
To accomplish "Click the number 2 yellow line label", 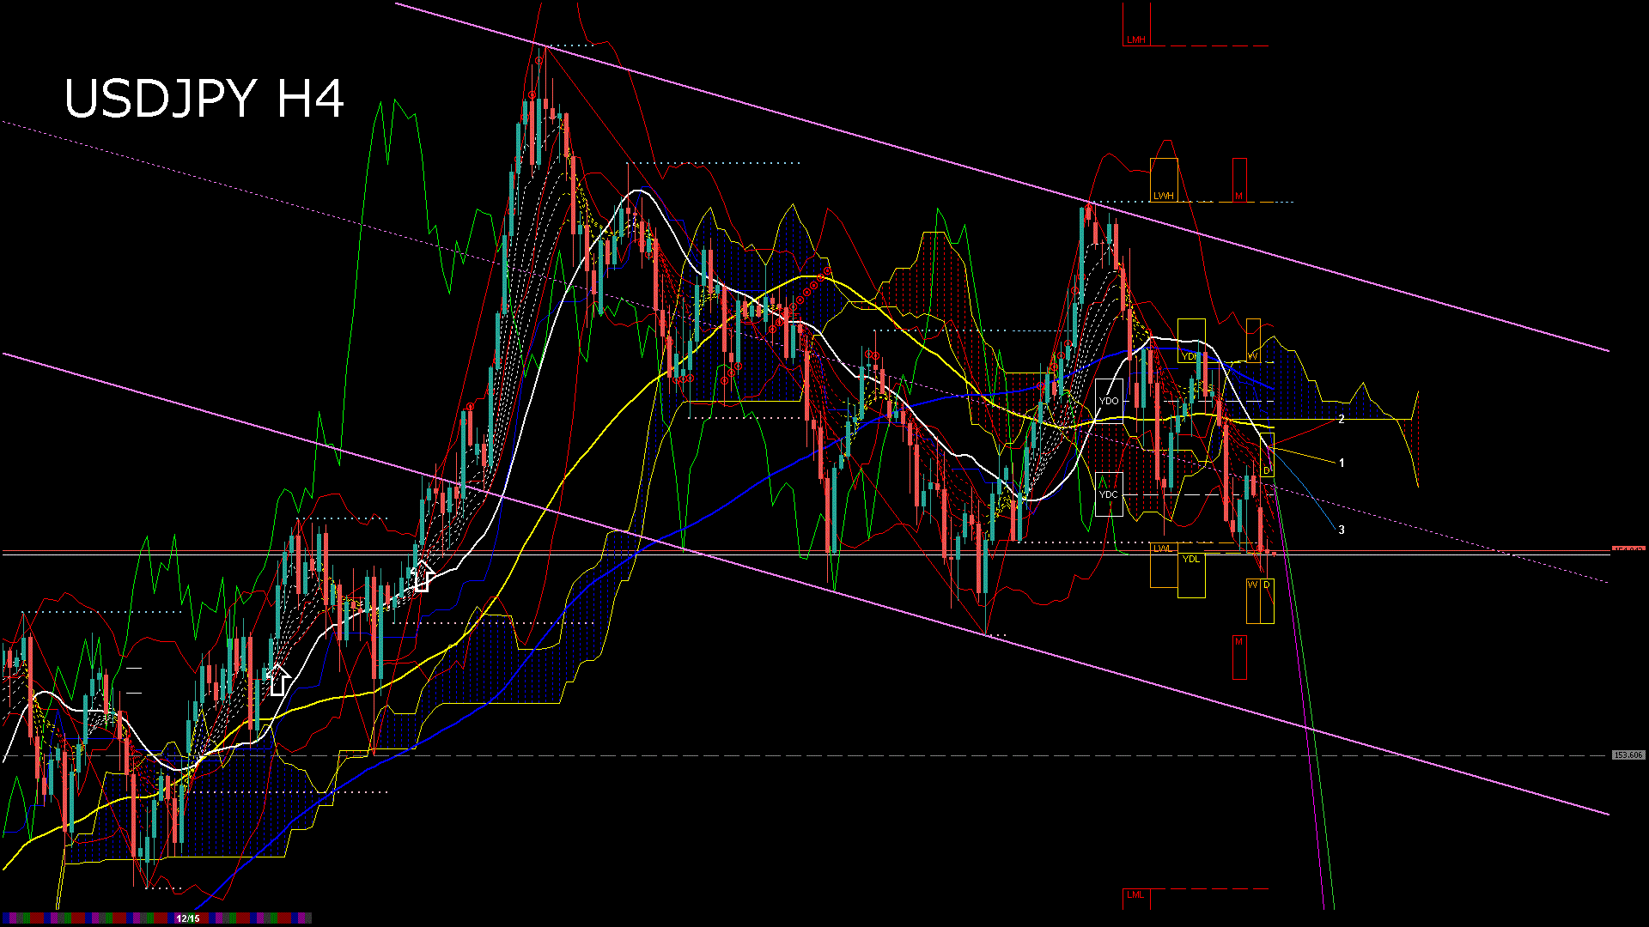I will (1342, 421).
